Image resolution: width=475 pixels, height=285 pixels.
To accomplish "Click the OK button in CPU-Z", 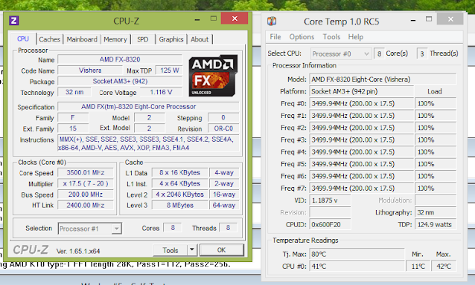I will [221, 250].
